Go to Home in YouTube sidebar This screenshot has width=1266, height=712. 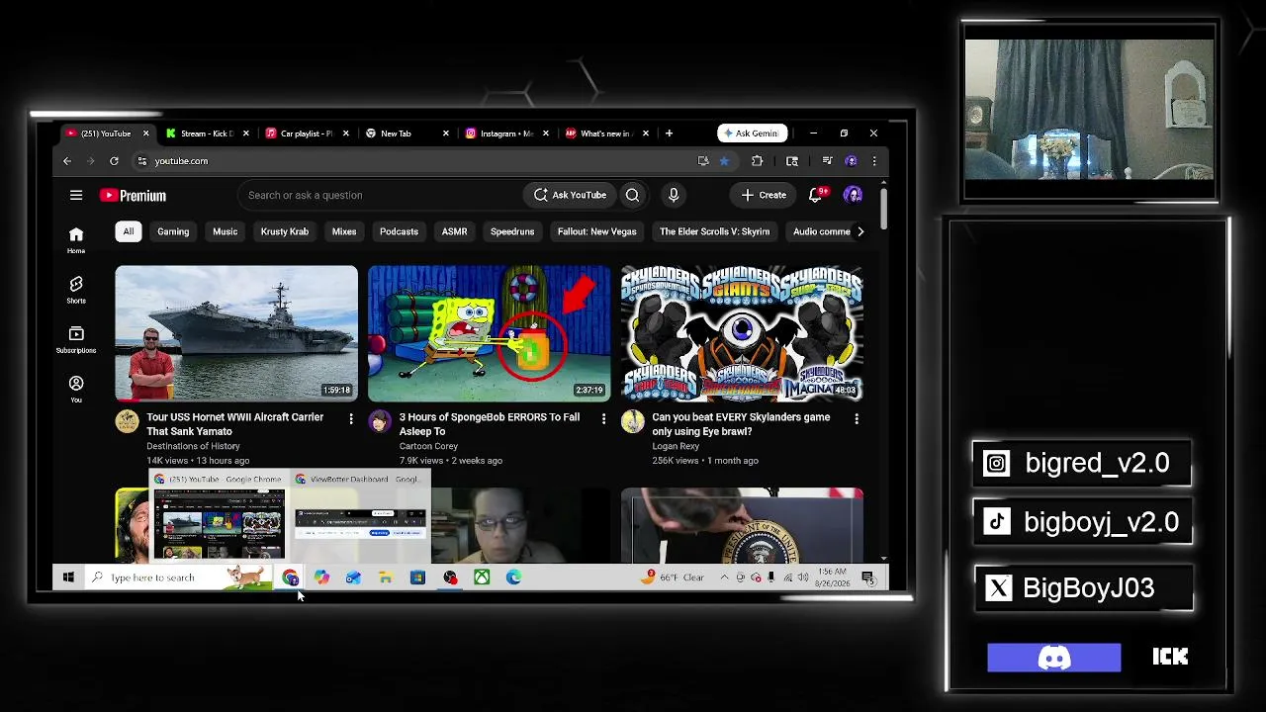(x=76, y=239)
